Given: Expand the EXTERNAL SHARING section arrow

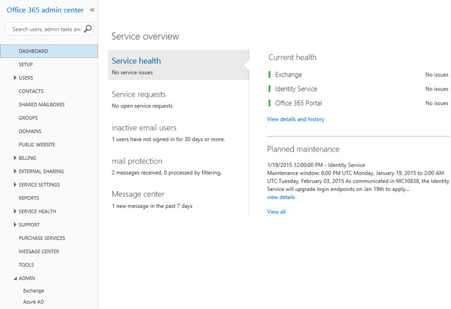Looking at the screenshot, I should point(15,171).
